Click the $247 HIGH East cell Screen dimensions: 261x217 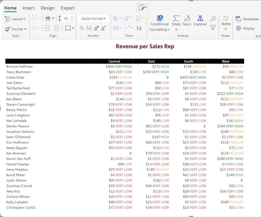click(161, 137)
